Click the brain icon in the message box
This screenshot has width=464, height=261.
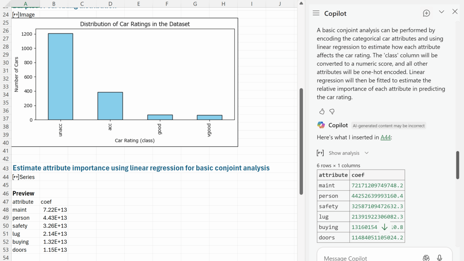[426, 258]
